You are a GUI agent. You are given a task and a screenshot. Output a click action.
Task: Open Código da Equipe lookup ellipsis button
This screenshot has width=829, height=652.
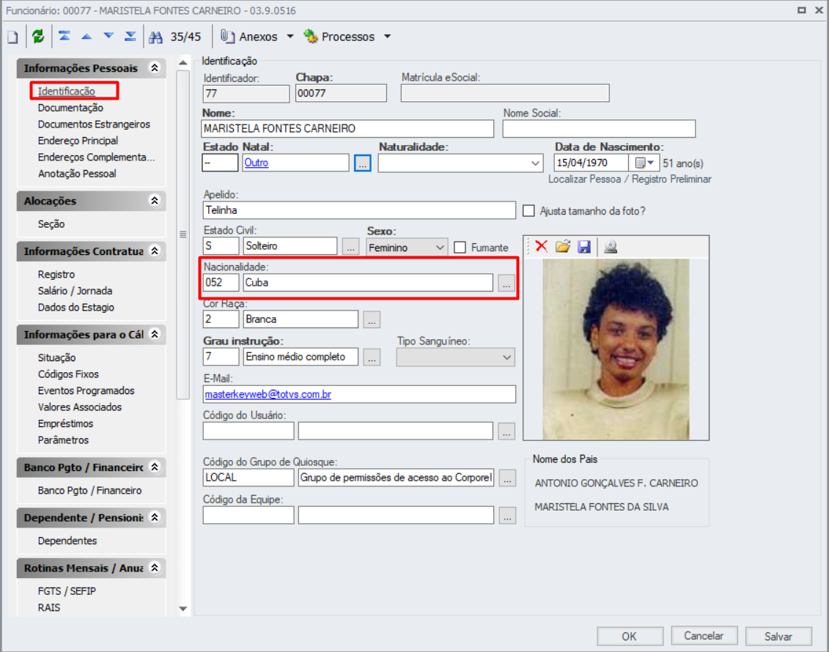507,516
